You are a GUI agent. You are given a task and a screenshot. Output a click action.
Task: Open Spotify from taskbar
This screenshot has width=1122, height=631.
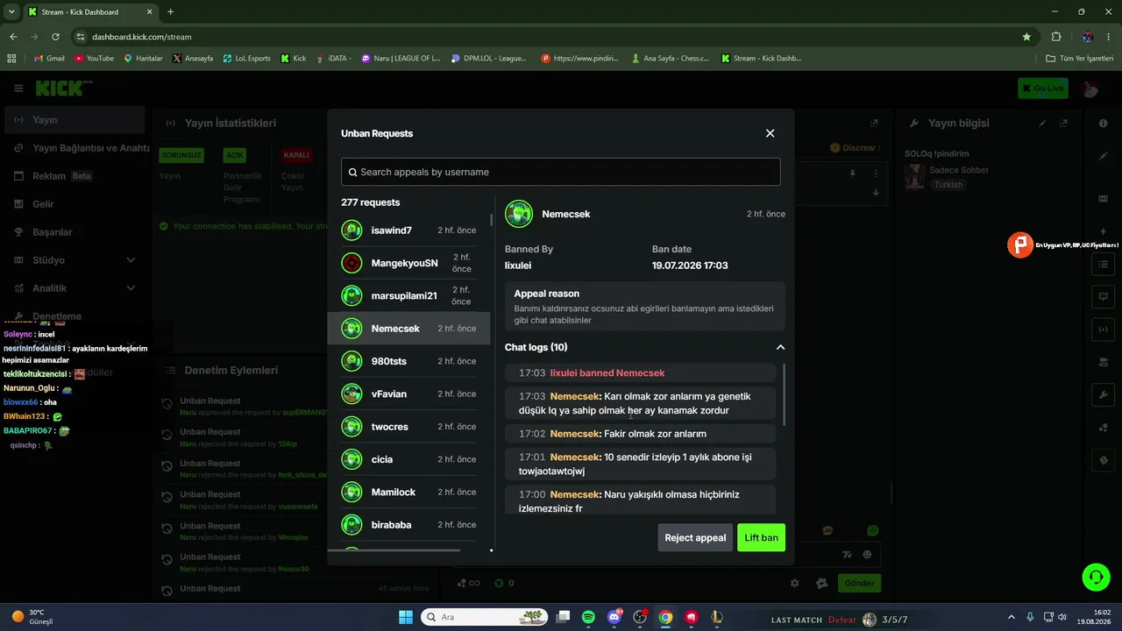(588, 618)
